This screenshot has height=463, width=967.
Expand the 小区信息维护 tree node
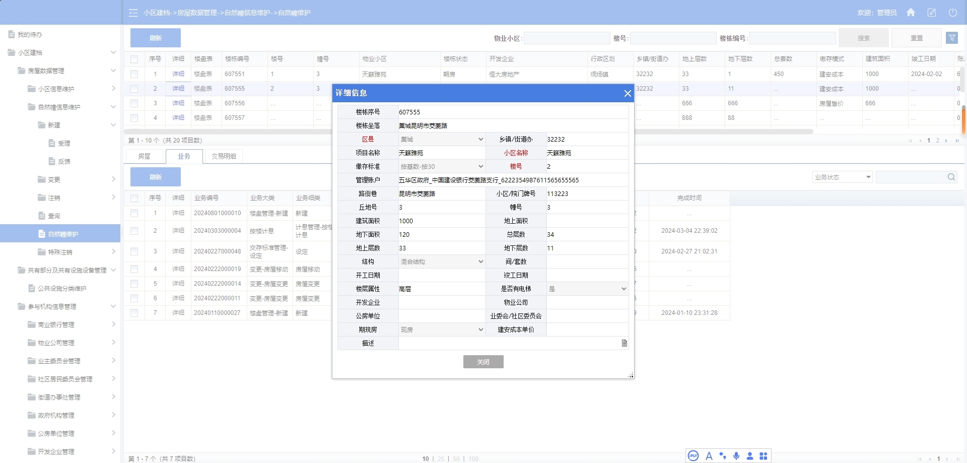click(x=113, y=89)
